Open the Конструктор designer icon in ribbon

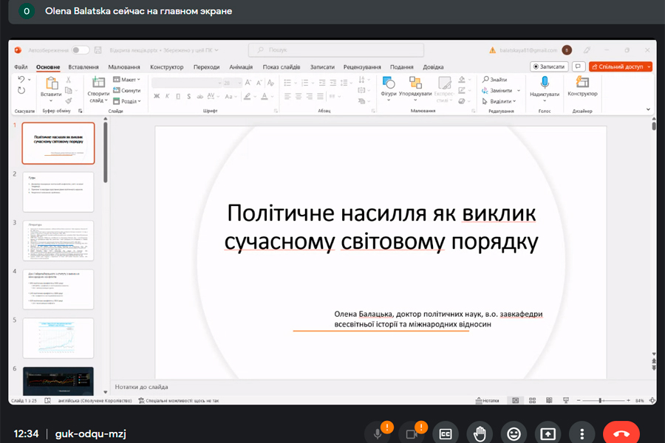click(x=582, y=83)
